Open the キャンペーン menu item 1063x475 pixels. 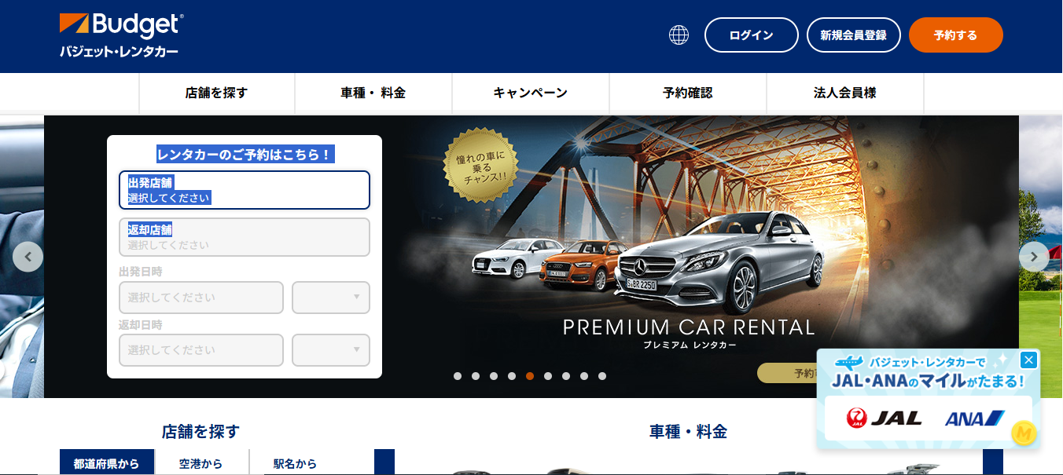tap(531, 93)
